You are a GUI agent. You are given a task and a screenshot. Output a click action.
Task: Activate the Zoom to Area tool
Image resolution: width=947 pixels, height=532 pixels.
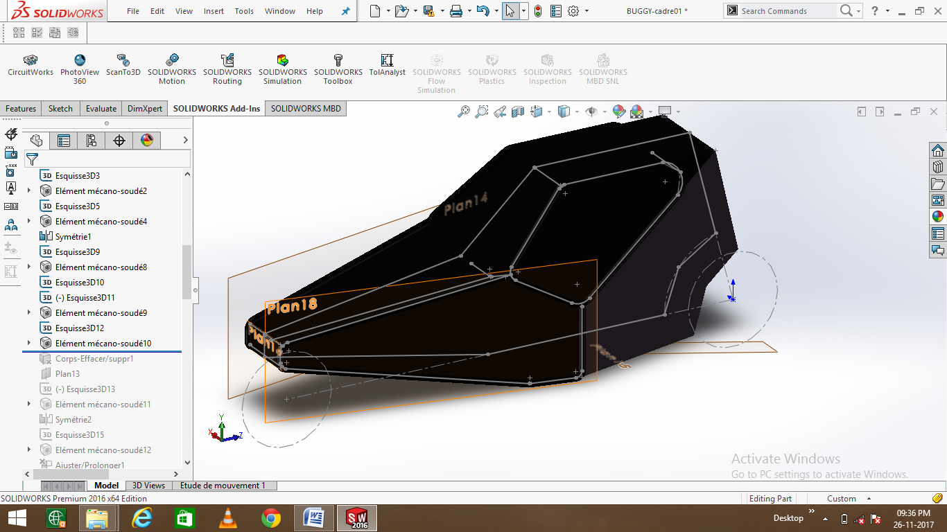click(x=482, y=112)
